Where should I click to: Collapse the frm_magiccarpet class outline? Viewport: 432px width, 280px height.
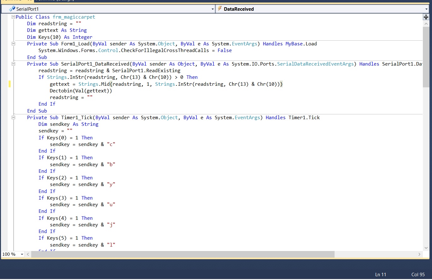[13, 17]
